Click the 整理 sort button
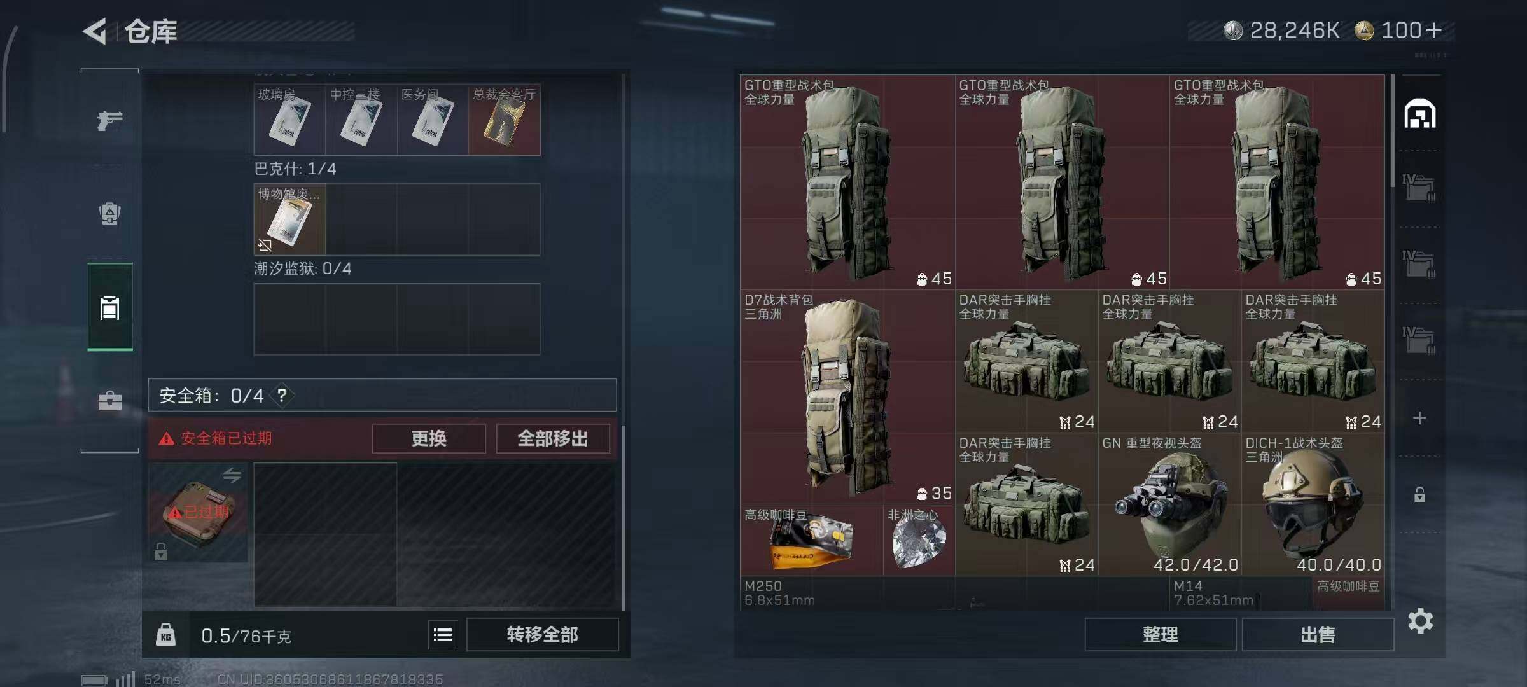This screenshot has width=1527, height=687. click(1160, 634)
